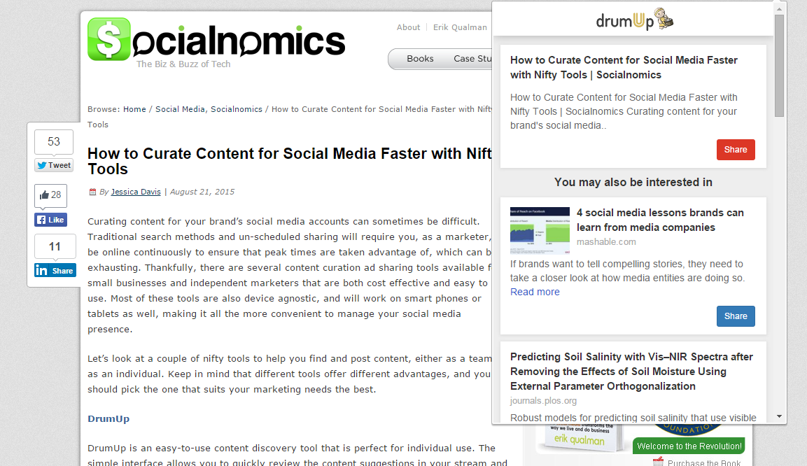Open Social Media breadcrumb category
The height and width of the screenshot is (466, 807).
point(180,109)
